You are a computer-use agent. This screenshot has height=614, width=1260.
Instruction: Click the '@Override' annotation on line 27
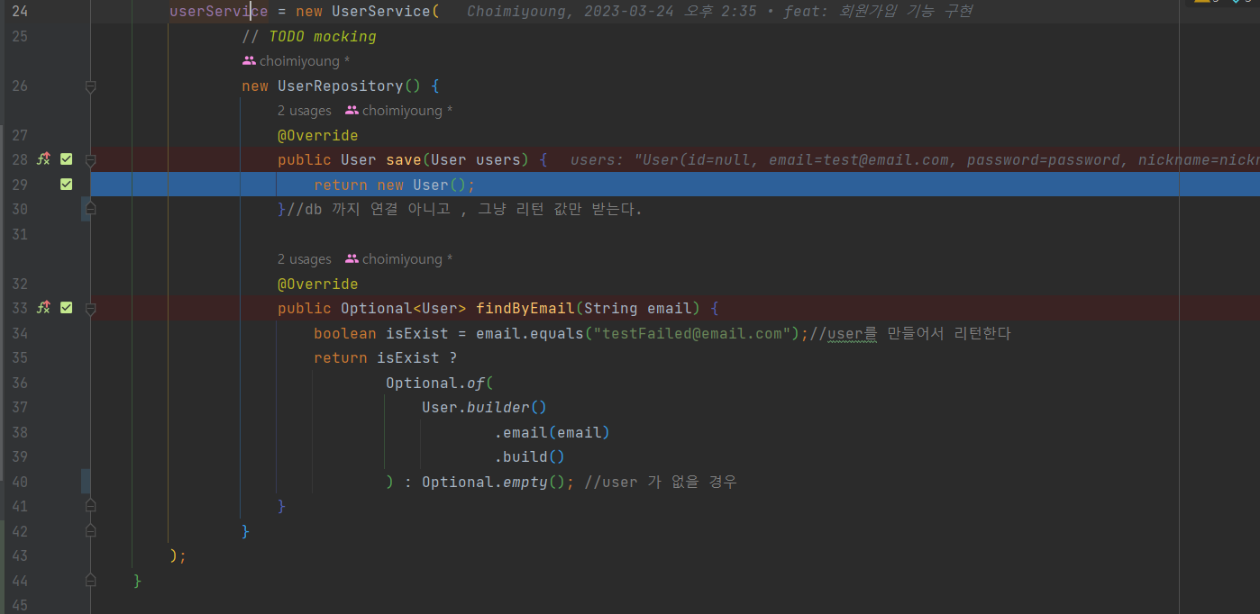pos(318,136)
